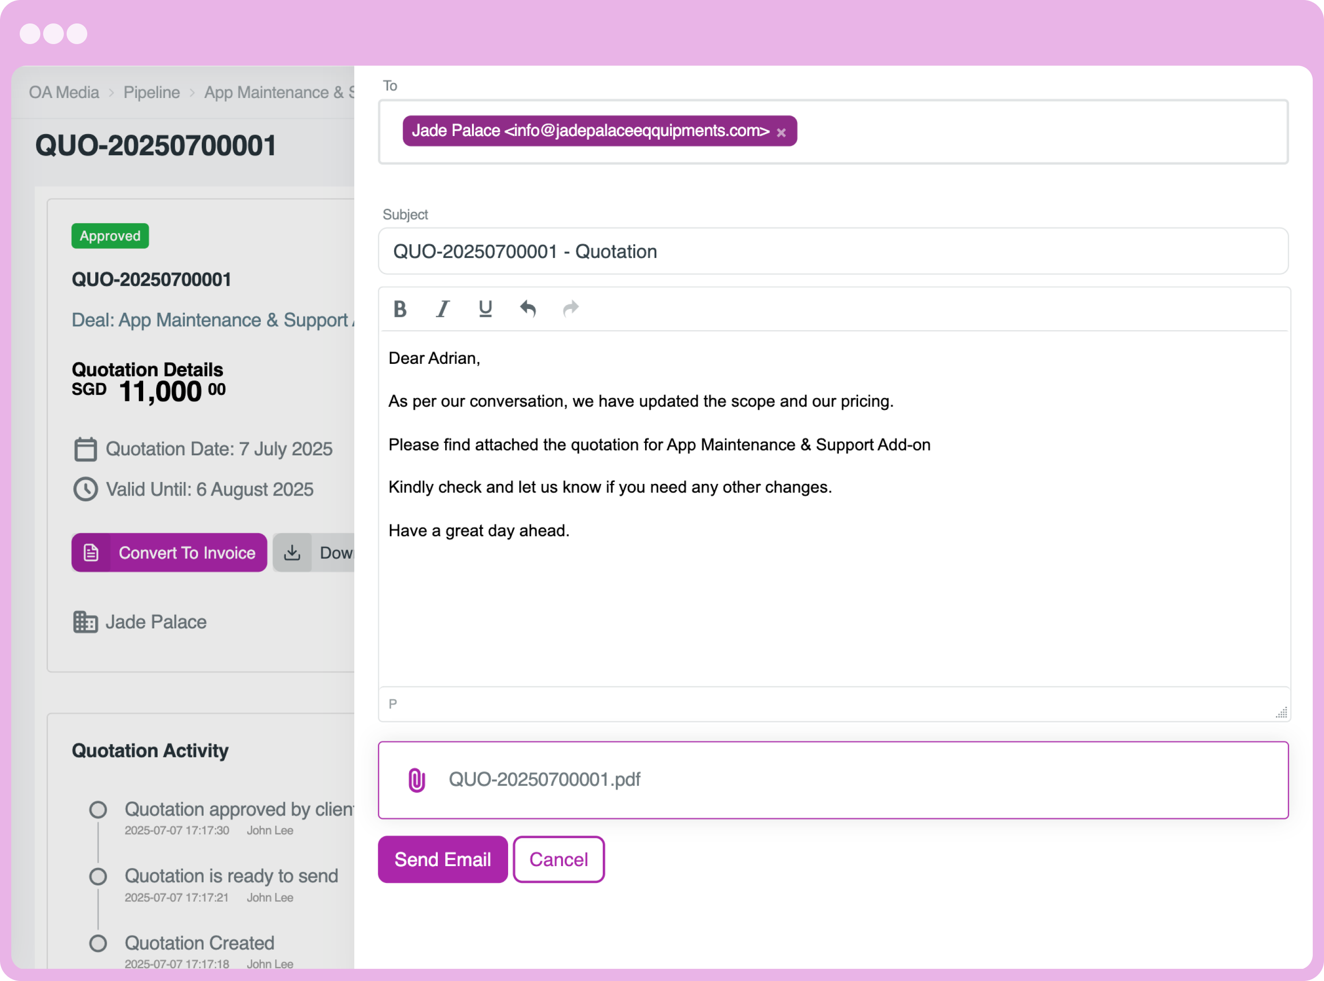Click the calendar icon beside Quotation Date
The width and height of the screenshot is (1324, 981).
85,450
